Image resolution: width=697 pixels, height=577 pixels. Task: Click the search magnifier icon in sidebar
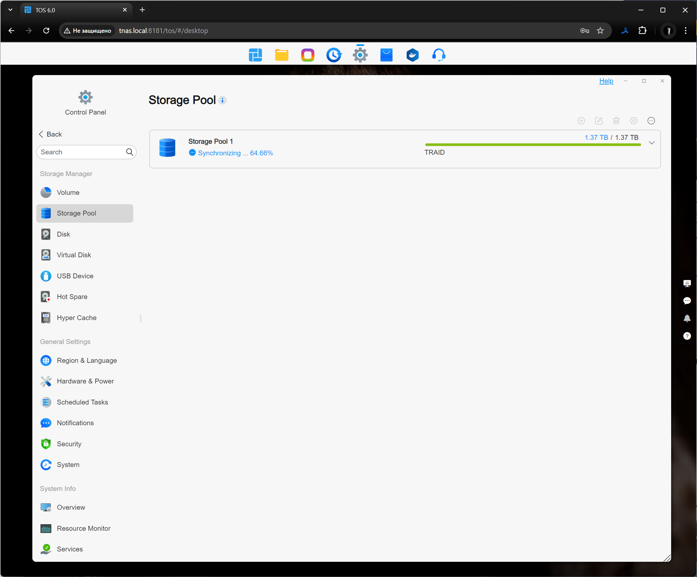point(129,152)
